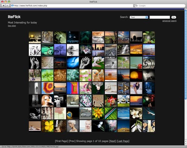The width and height of the screenshot is (187, 148).
Task: Click the liteFlick logo title
Action: click(14, 17)
